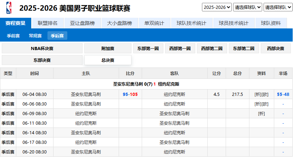Select the 赛程赛果 tab

coord(16,23)
